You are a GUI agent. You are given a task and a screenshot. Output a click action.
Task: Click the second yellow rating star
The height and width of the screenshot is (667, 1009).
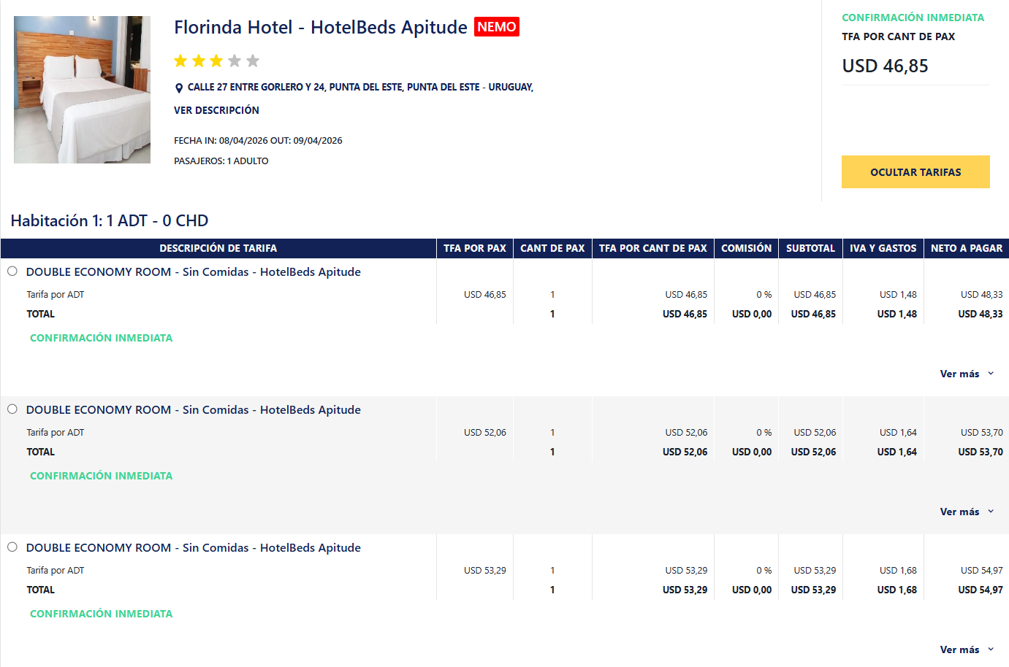199,61
